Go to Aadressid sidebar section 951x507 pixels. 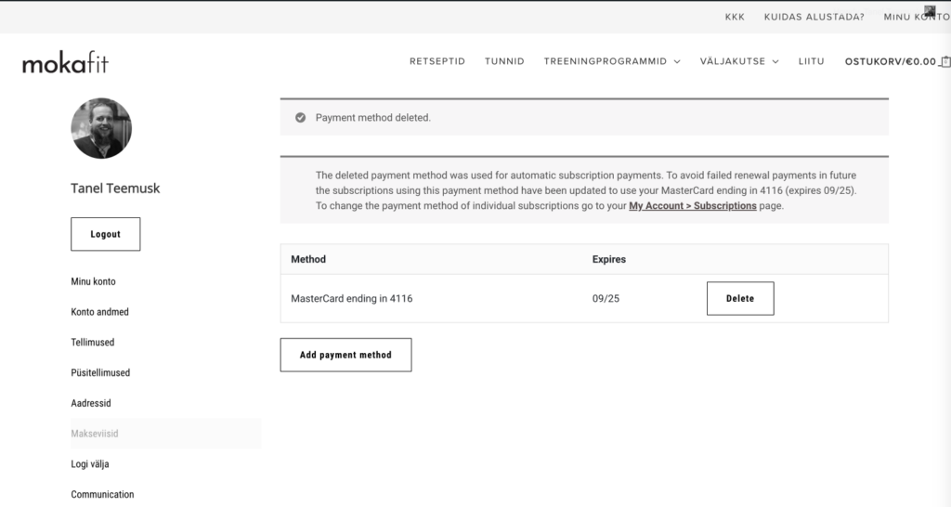click(x=91, y=403)
